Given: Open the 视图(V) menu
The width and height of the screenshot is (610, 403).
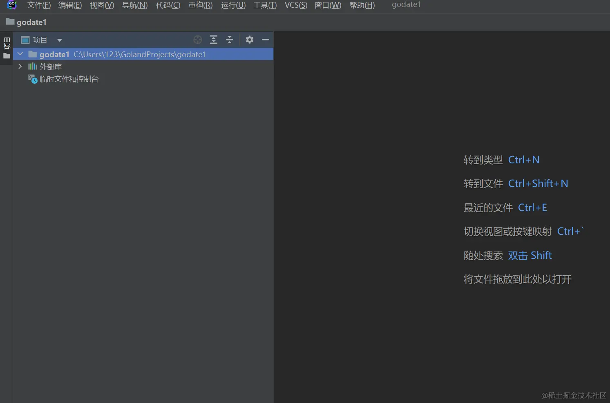Looking at the screenshot, I should point(102,5).
